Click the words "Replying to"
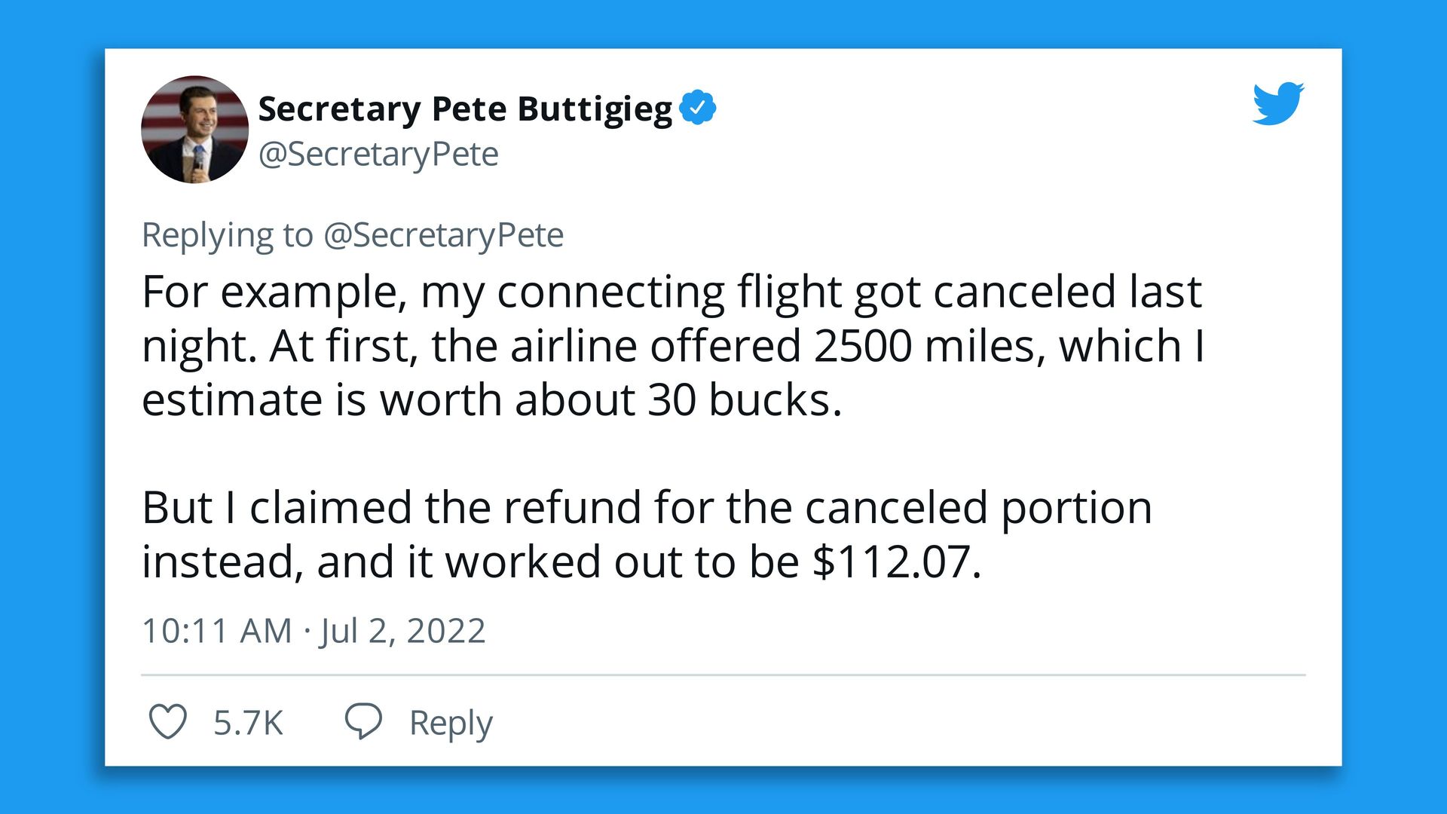Viewport: 1447px width, 814px height. (x=227, y=235)
